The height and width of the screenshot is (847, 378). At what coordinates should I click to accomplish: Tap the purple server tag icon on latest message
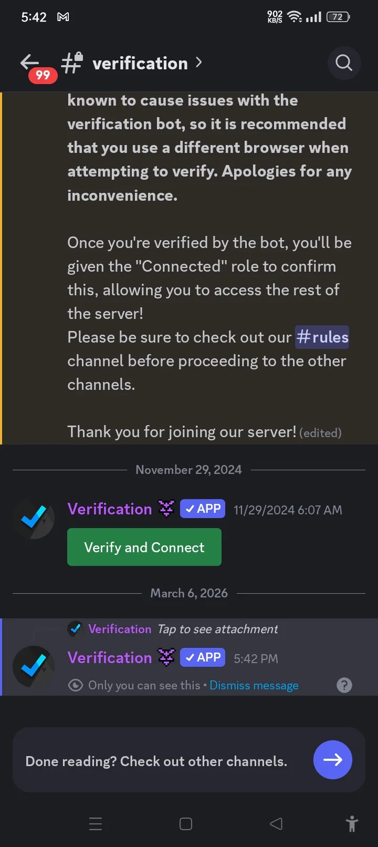pyautogui.click(x=166, y=657)
